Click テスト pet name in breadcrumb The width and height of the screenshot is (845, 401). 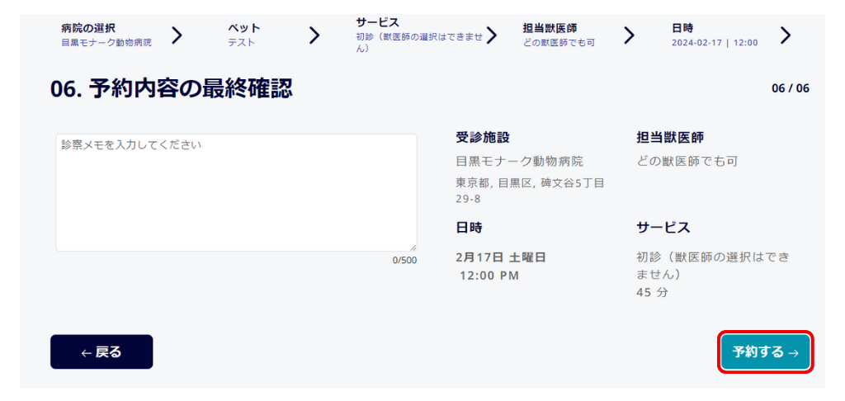coord(241,43)
